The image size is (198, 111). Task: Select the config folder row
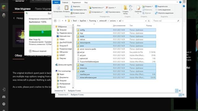coord(116,30)
